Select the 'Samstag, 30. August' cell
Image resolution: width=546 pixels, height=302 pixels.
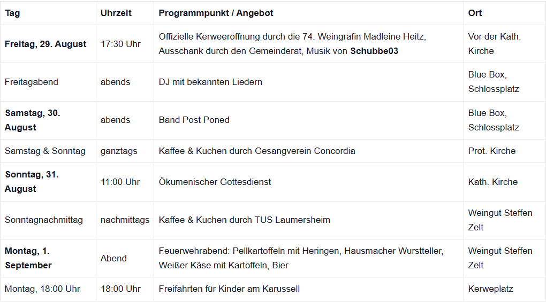[33, 120]
